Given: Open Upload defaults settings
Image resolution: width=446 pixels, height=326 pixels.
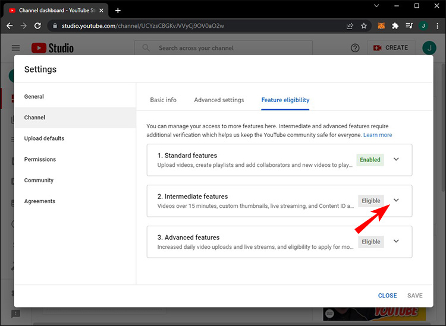Looking at the screenshot, I should (75, 138).
